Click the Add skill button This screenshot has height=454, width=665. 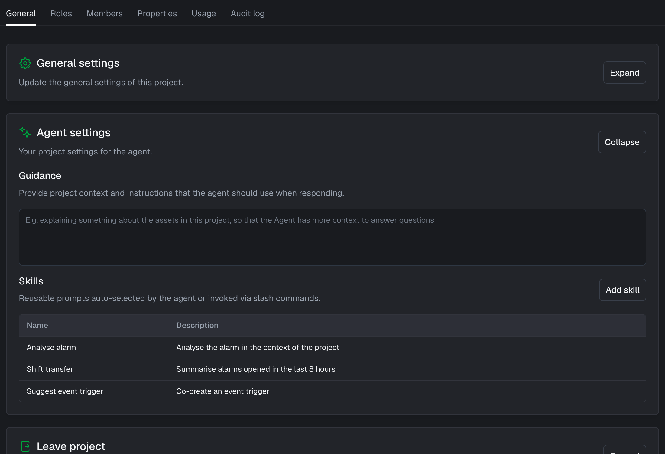pyautogui.click(x=622, y=290)
